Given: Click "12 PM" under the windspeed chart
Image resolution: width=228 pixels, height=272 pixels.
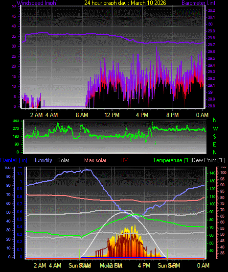Looking at the screenshot, I should (x=112, y=115).
